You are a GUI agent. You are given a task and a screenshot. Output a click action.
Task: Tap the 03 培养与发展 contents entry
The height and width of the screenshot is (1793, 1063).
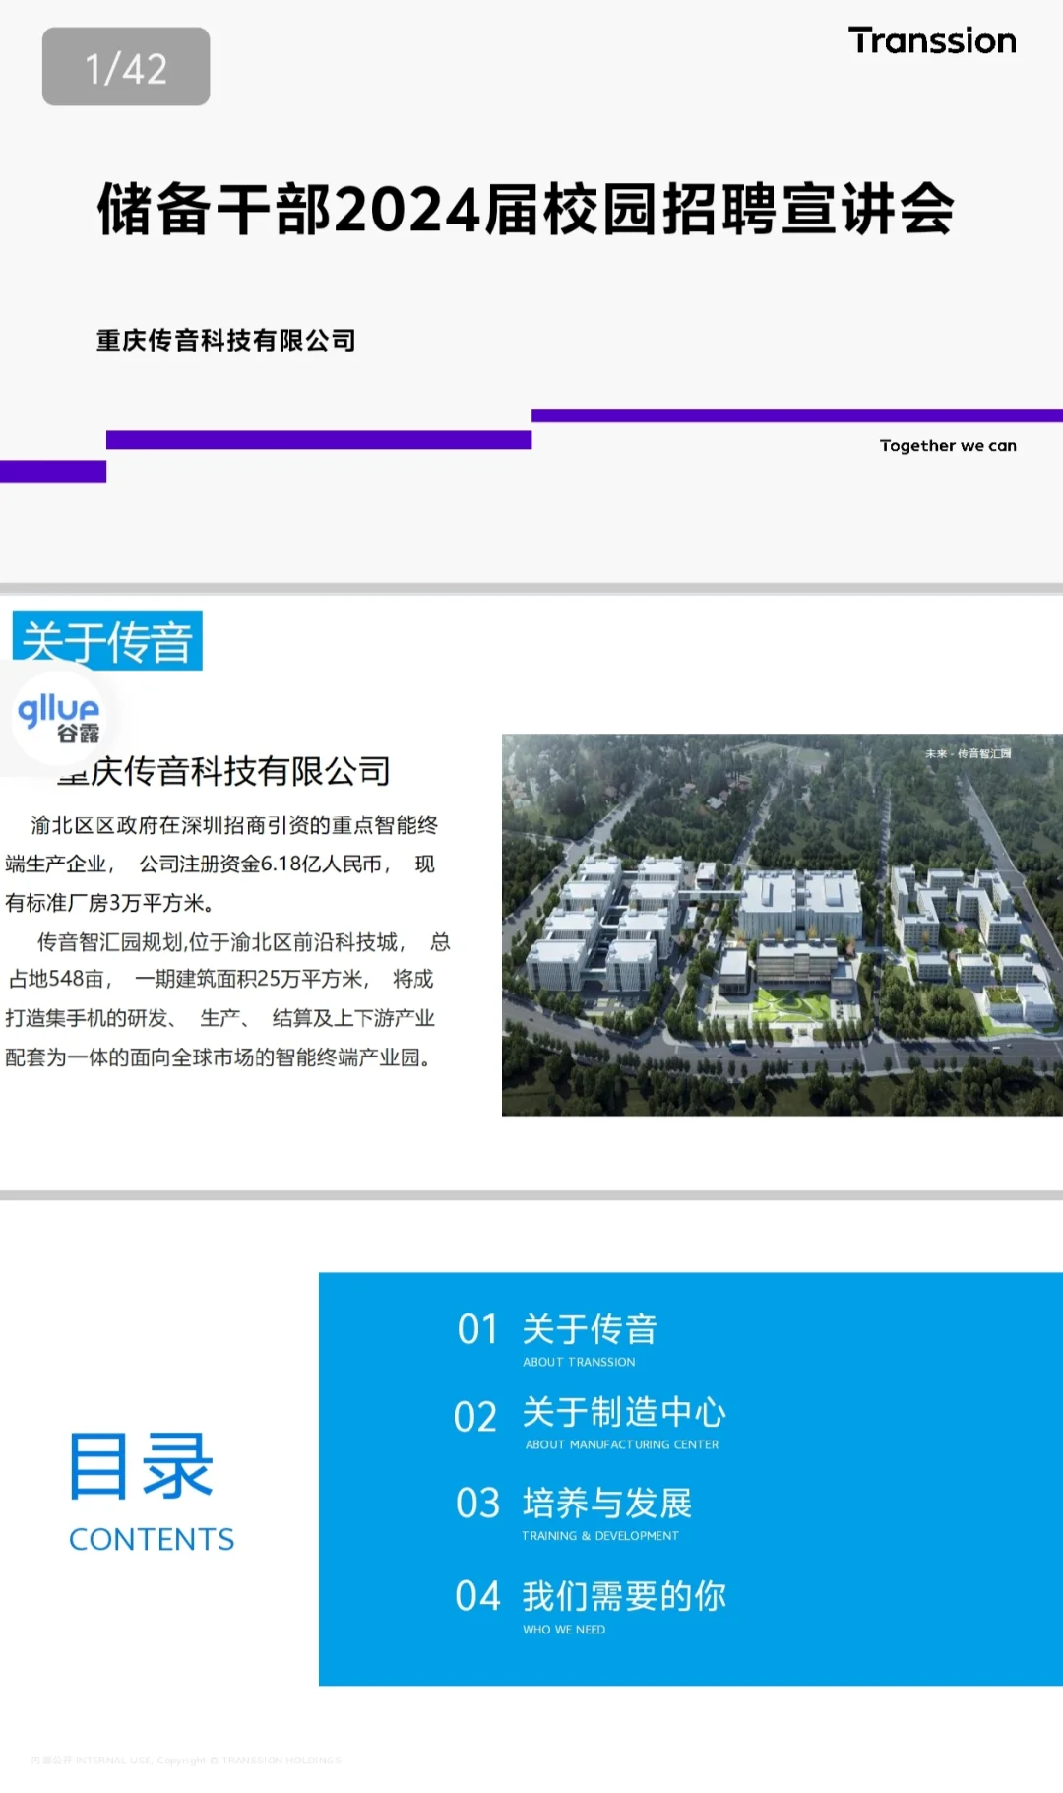pyautogui.click(x=574, y=1504)
